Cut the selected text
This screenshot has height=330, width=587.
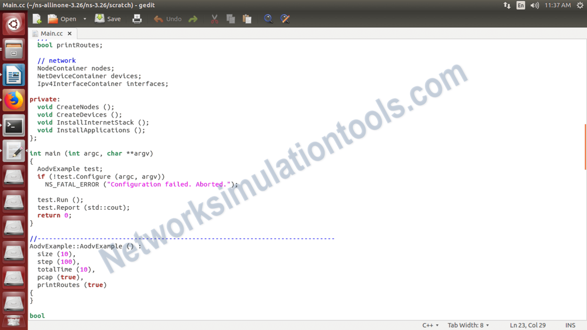coord(214,18)
